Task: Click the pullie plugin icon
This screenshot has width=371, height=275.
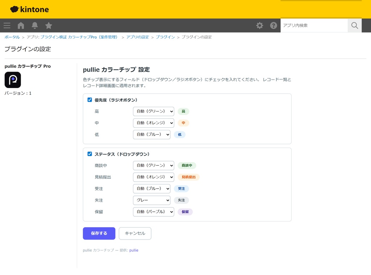Action: [x=13, y=80]
